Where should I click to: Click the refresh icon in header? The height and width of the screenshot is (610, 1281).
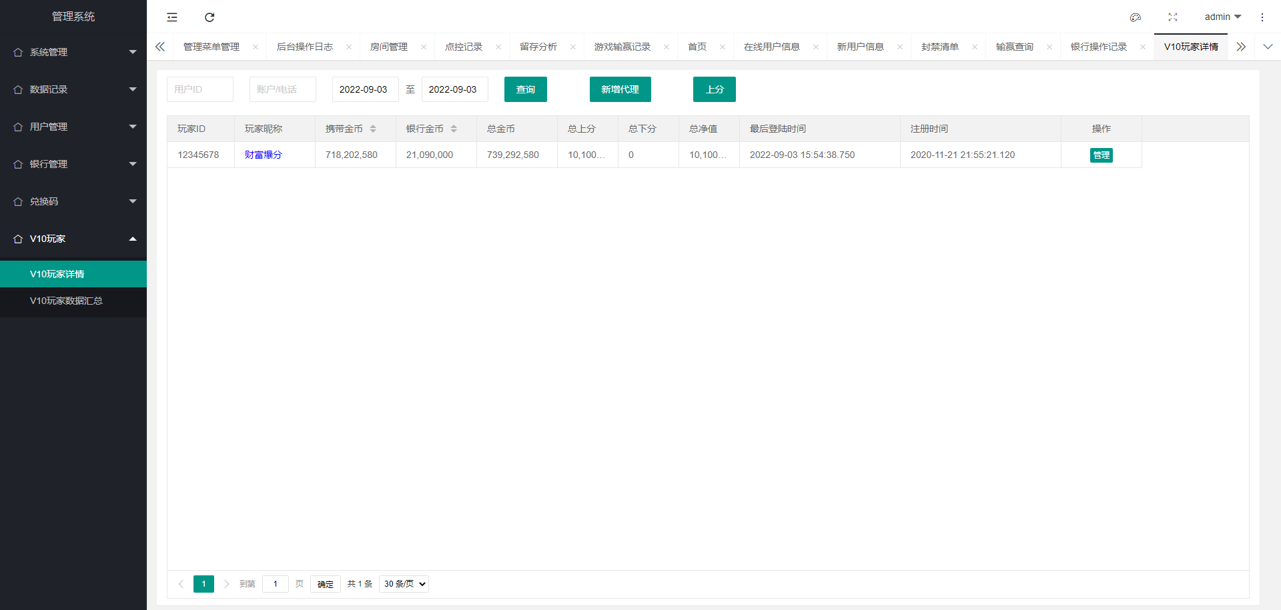[x=209, y=17]
